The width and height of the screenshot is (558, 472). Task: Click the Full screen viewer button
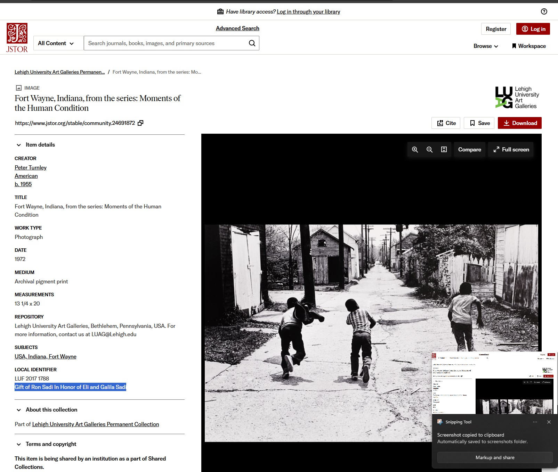click(x=511, y=149)
